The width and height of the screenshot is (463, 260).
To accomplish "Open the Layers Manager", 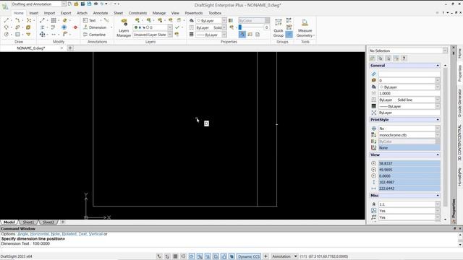I will point(124,28).
